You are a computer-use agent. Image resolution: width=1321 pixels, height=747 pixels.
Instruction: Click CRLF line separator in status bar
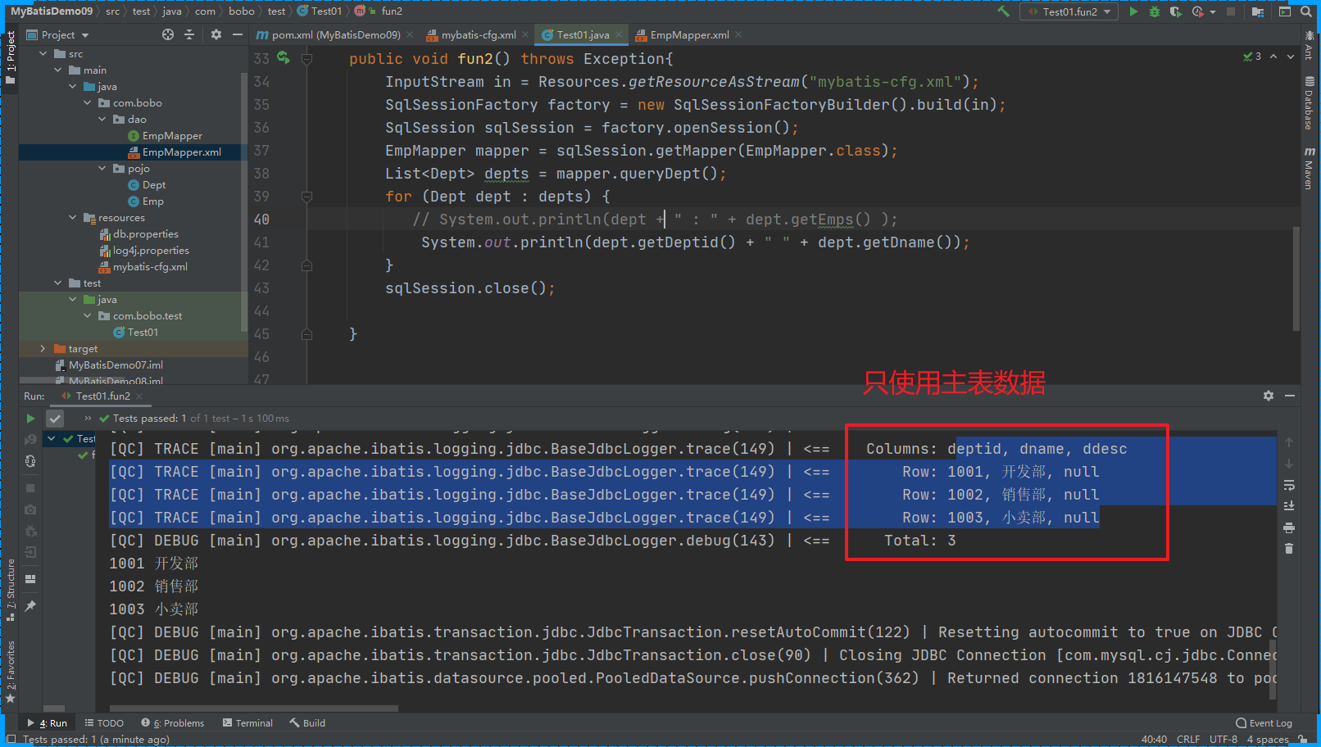point(1188,740)
